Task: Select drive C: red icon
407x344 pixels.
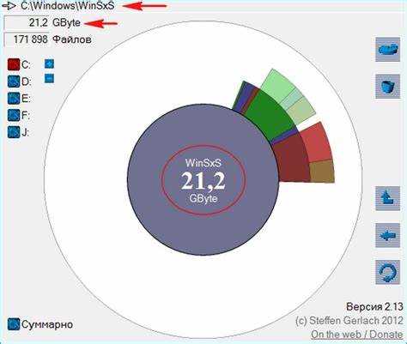Action: point(14,64)
